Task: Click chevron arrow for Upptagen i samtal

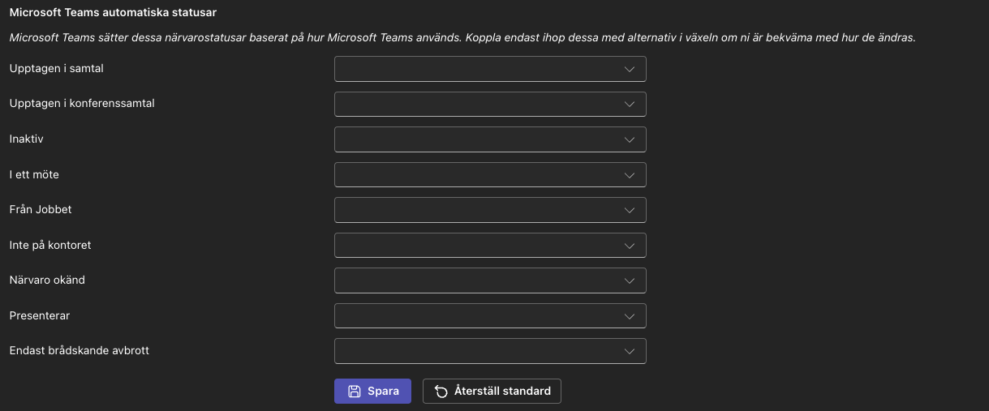Action: tap(630, 69)
